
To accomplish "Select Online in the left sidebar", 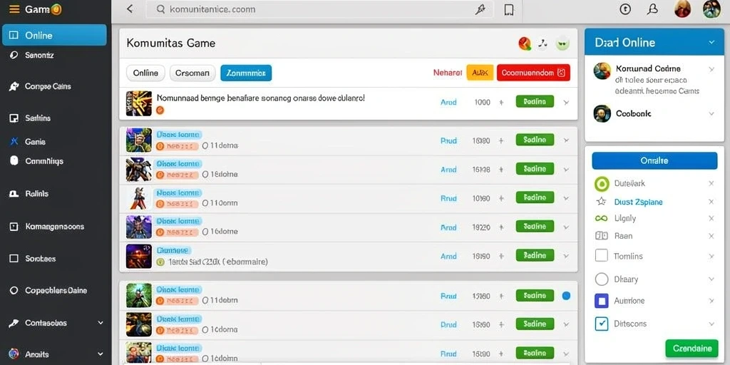I will point(54,36).
